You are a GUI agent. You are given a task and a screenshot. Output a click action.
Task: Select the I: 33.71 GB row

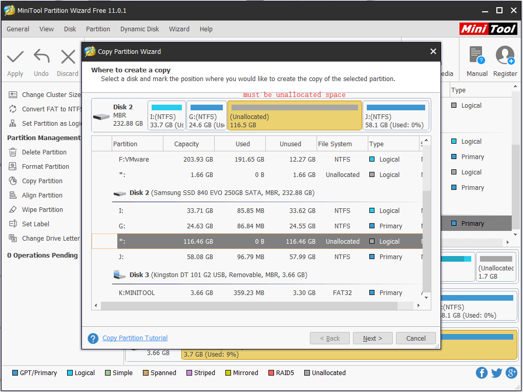257,211
